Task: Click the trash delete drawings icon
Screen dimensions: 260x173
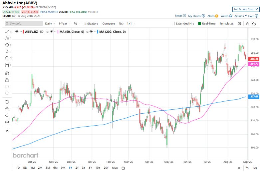Action: (7, 102)
